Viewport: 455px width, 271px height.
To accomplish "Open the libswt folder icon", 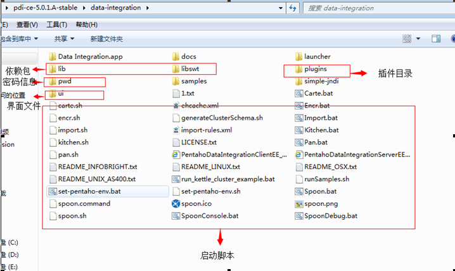I will 176,68.
